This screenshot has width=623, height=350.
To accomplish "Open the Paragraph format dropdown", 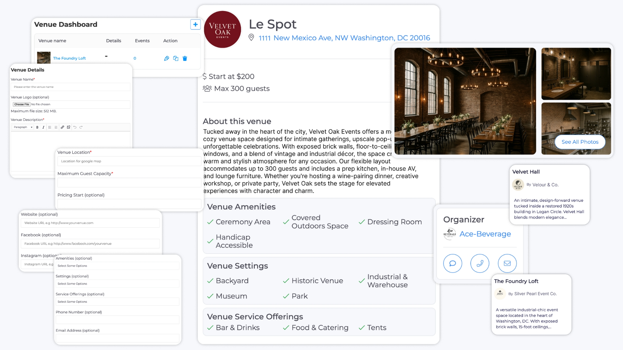I will [23, 127].
